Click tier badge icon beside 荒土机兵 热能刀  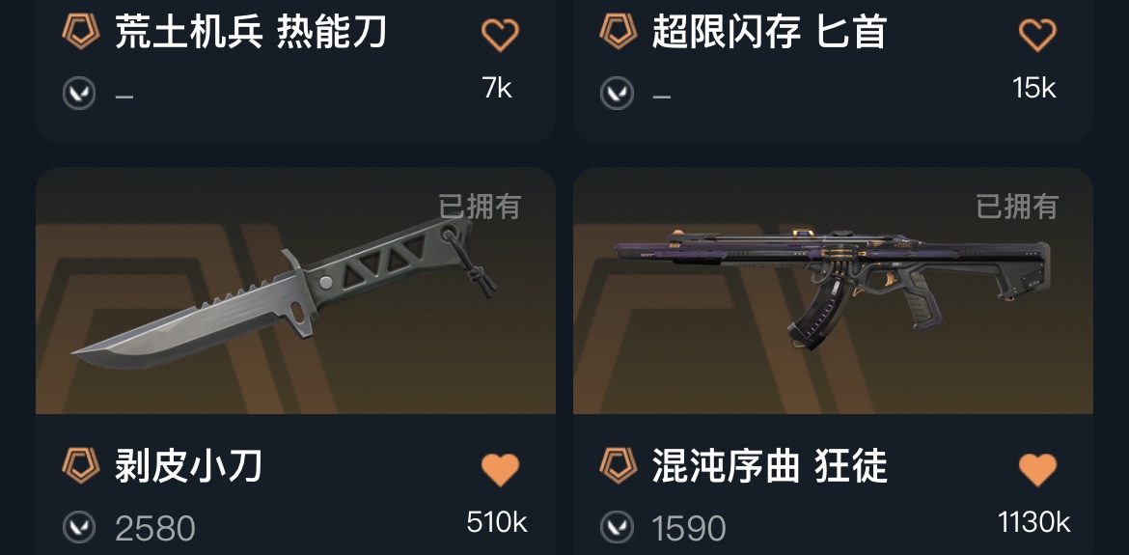tap(81, 32)
